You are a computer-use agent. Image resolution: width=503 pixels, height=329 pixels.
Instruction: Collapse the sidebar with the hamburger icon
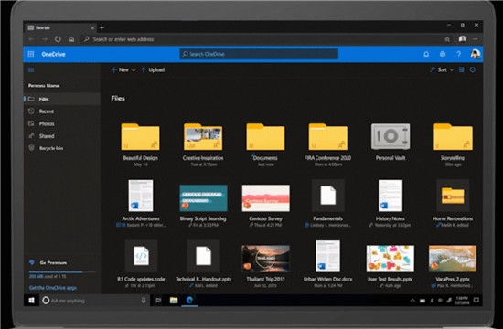[31, 69]
